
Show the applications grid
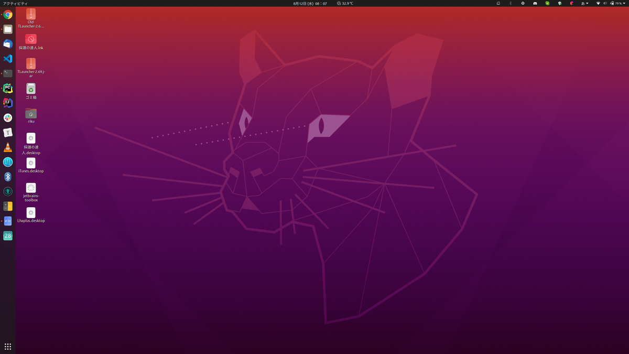click(8, 347)
